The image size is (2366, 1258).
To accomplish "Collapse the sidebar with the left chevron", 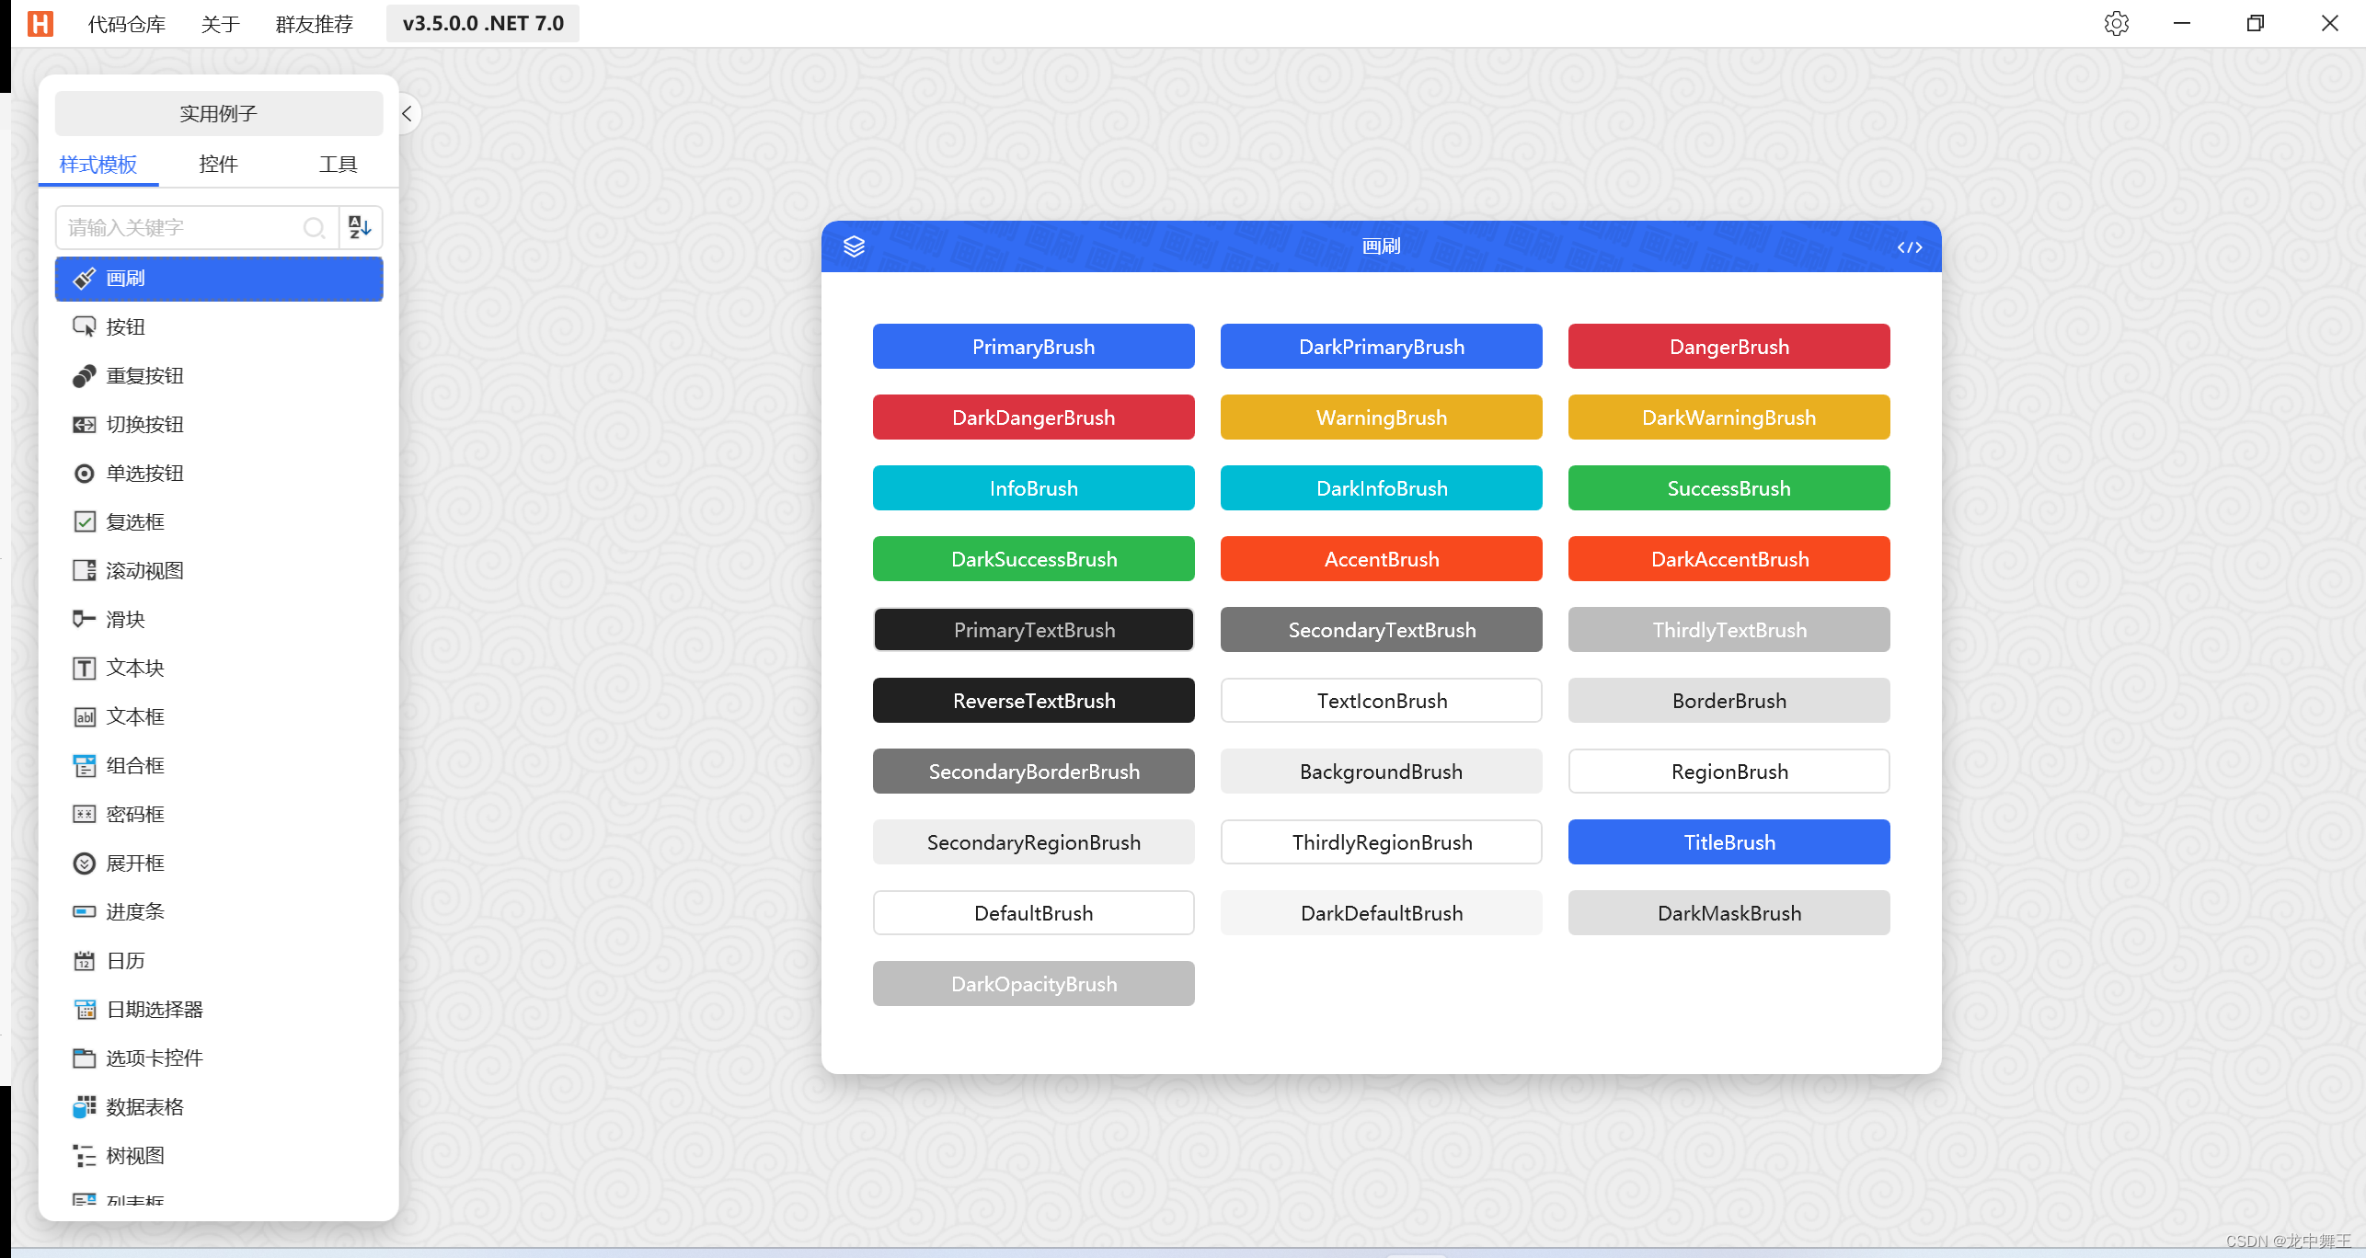I will click(x=407, y=114).
